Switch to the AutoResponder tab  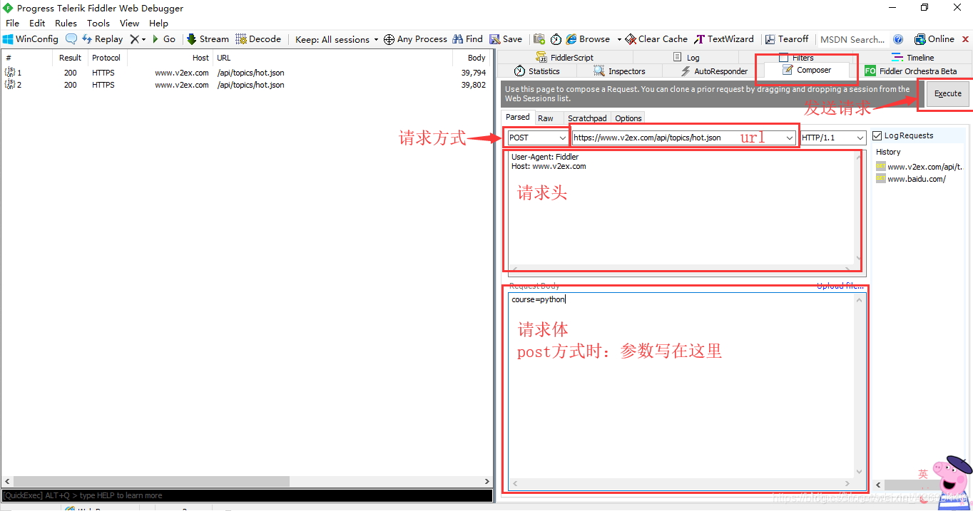click(x=714, y=71)
